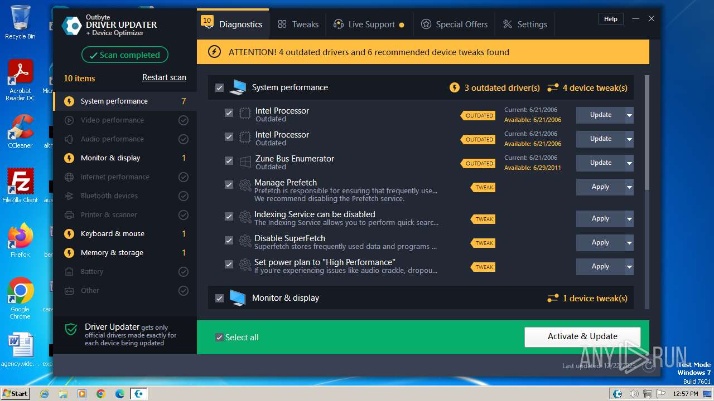Expand Indexing Service Apply dropdown arrow
714x401 pixels.
click(x=629, y=219)
